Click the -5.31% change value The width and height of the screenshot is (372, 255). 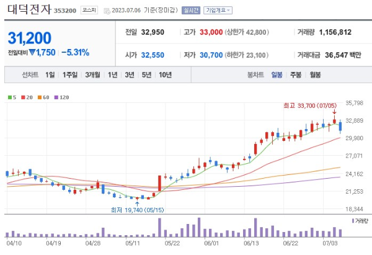point(75,53)
